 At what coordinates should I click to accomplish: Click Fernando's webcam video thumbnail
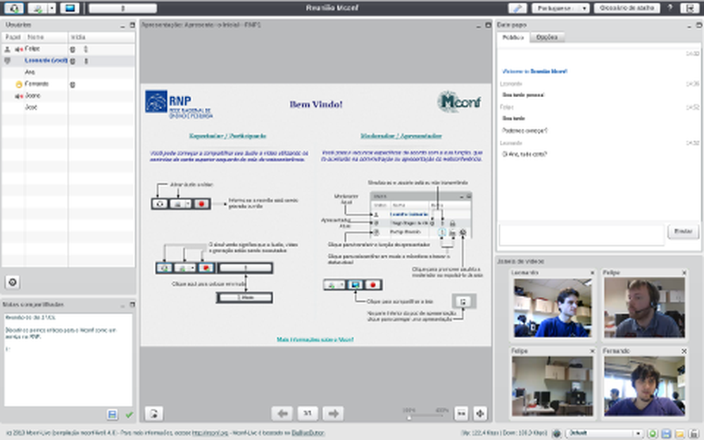644,386
